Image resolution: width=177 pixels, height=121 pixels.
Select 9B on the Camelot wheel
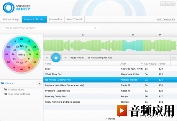pyautogui.click(x=6, y=54)
